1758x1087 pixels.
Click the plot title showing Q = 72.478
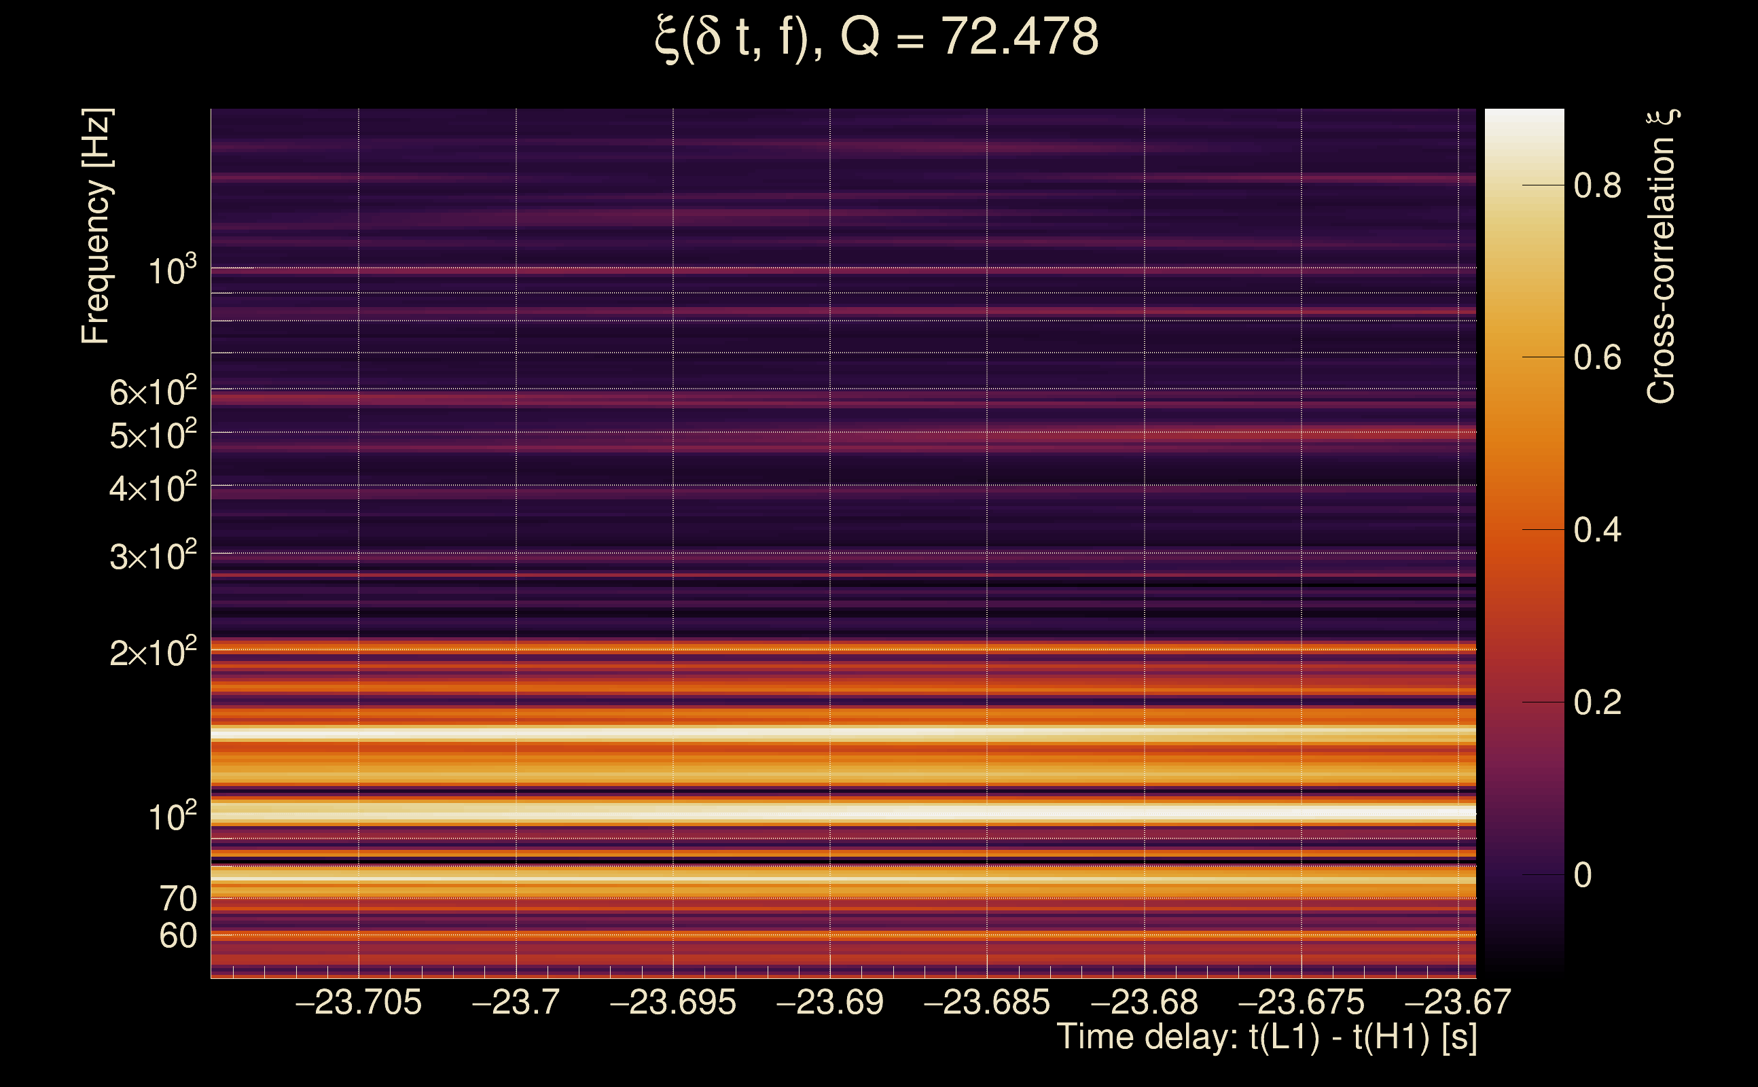[876, 37]
